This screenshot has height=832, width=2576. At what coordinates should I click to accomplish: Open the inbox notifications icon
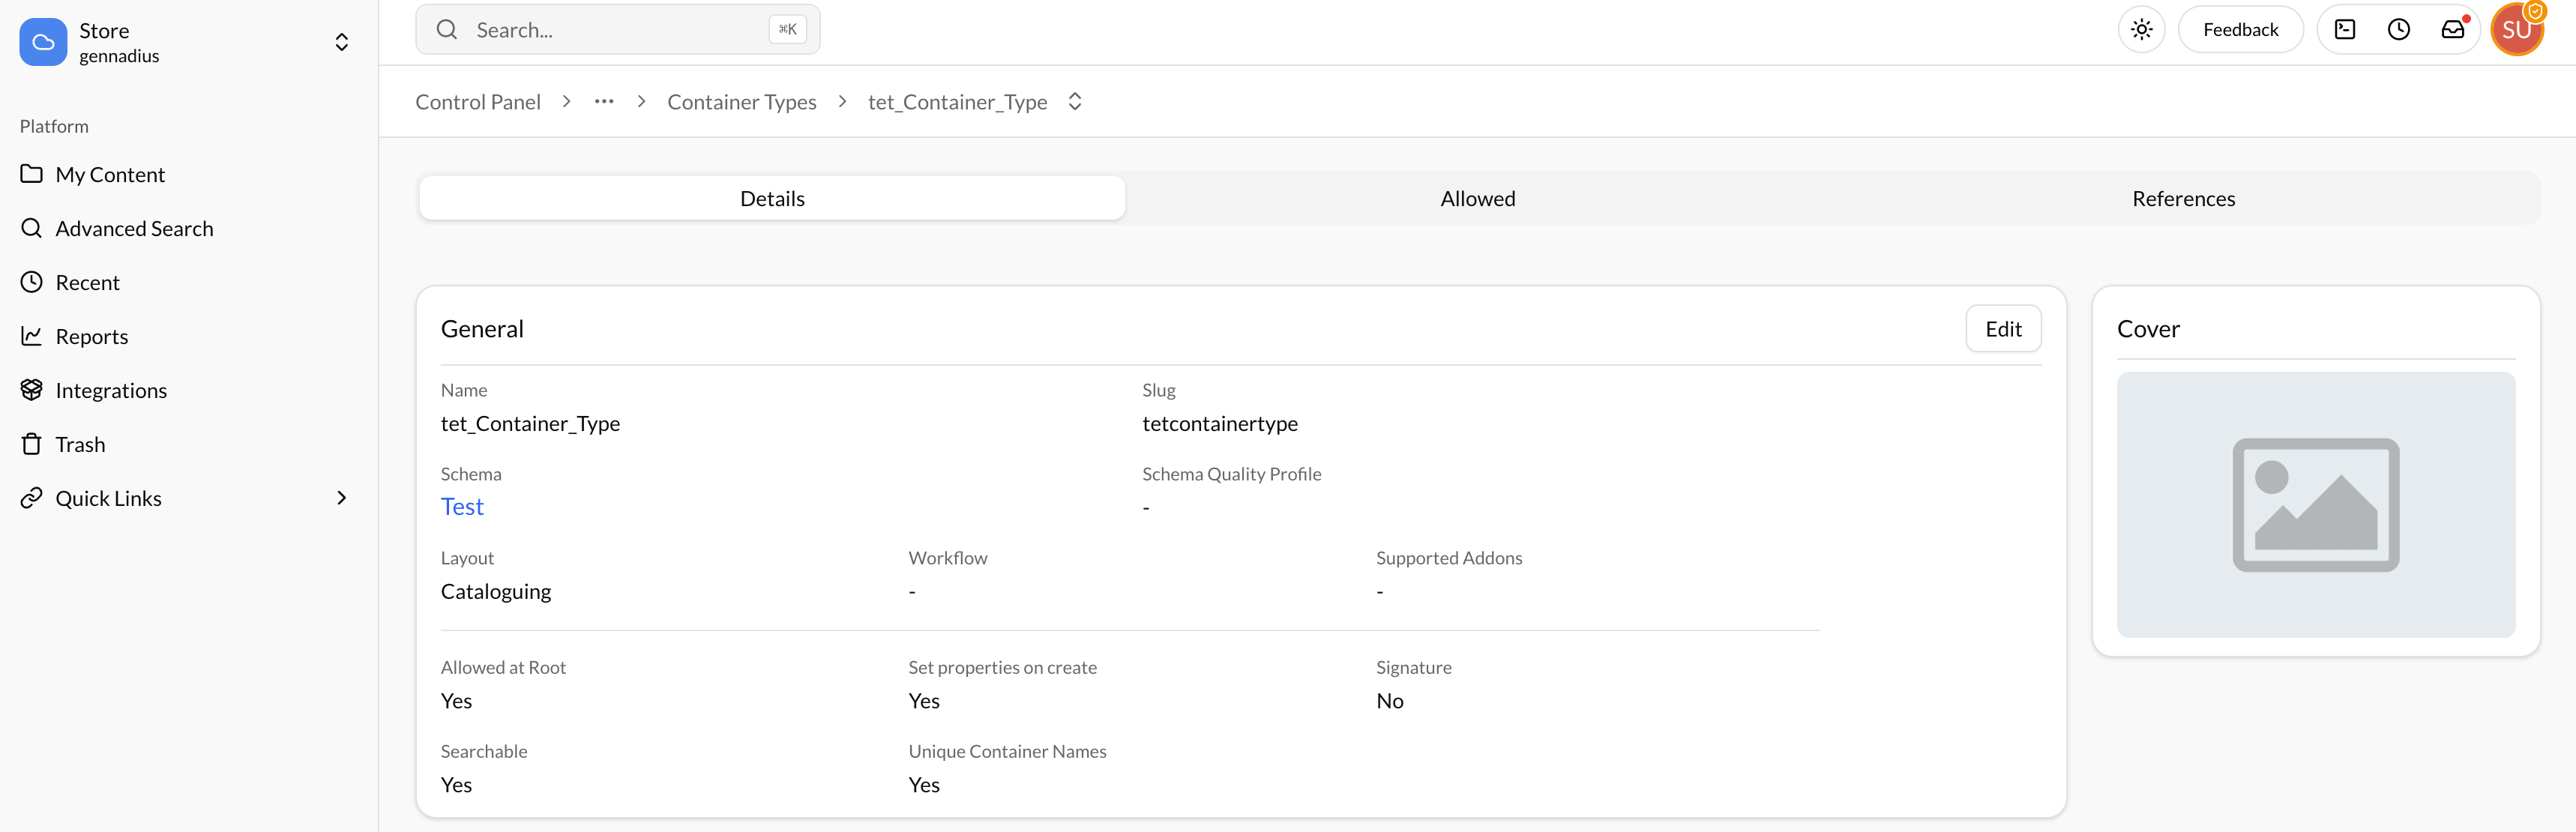(2452, 30)
